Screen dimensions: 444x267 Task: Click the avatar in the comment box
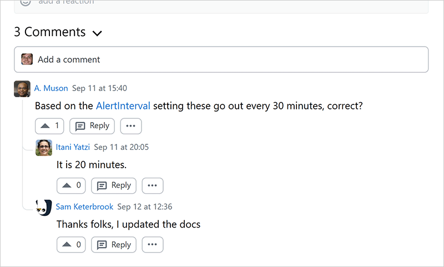pos(27,59)
